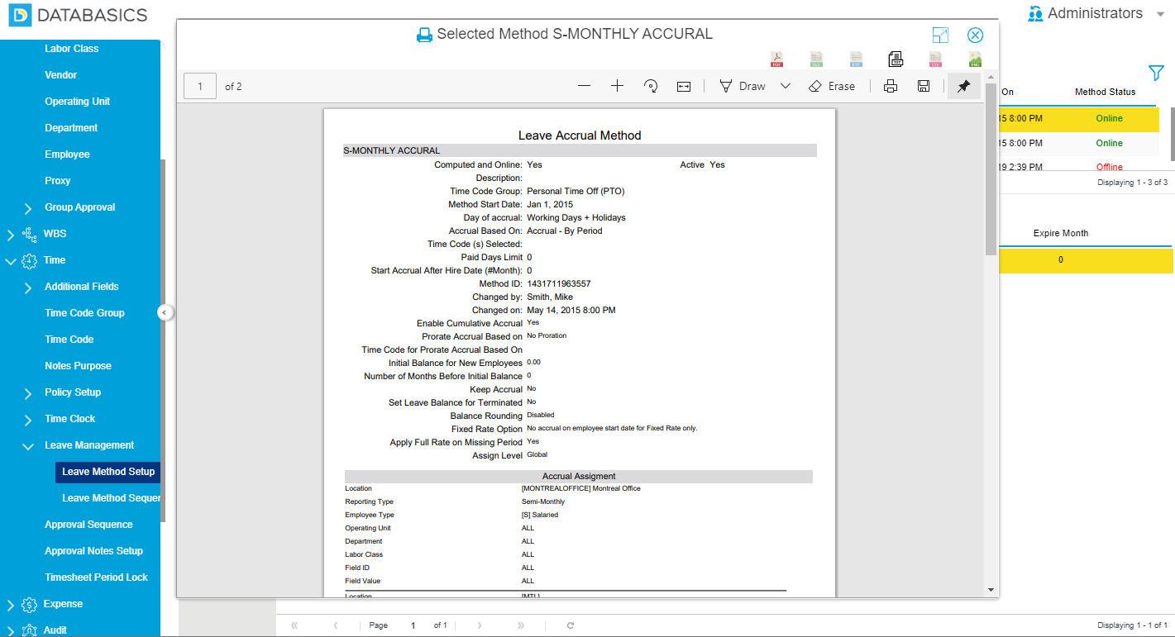Fit the PDF page to width
This screenshot has width=1175, height=637.
click(684, 86)
